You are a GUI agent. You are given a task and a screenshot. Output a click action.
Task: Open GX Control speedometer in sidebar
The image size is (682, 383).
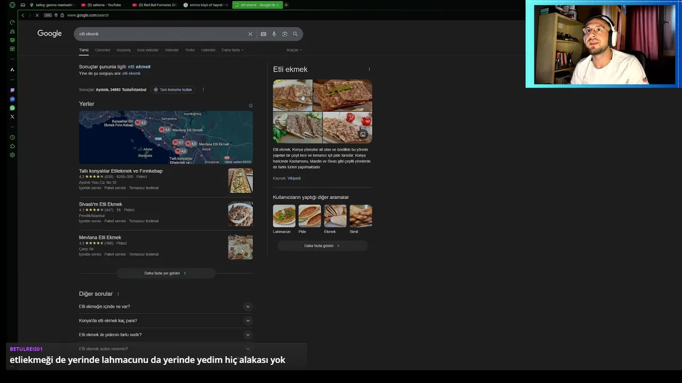pyautogui.click(x=12, y=22)
